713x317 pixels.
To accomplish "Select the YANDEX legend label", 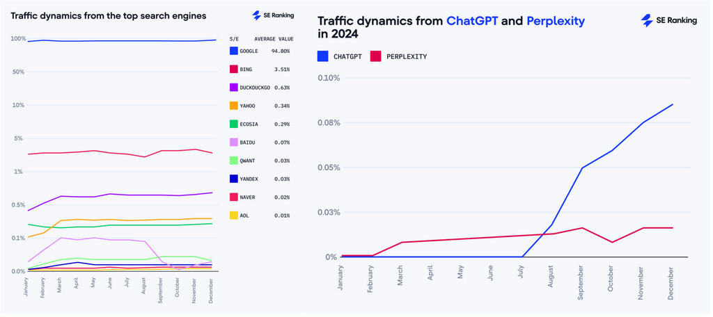I will [249, 179].
